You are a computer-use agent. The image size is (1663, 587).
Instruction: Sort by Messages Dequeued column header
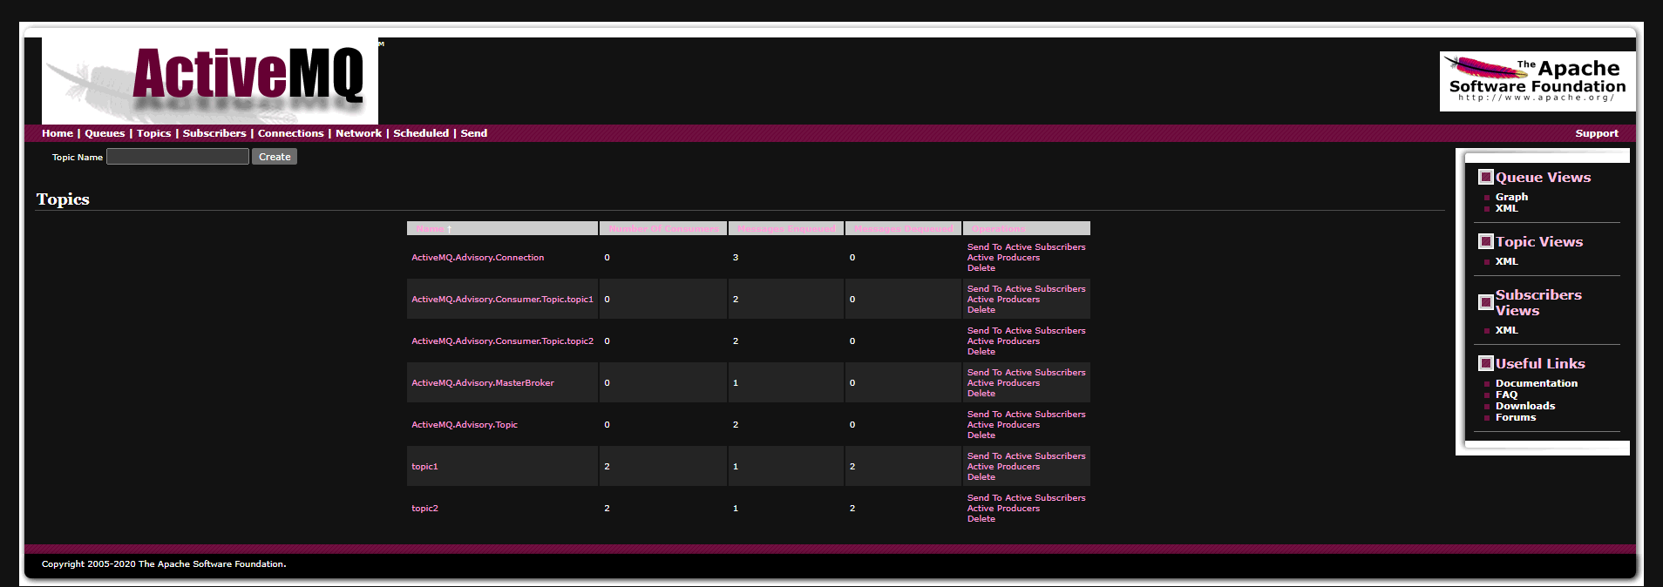[904, 229]
